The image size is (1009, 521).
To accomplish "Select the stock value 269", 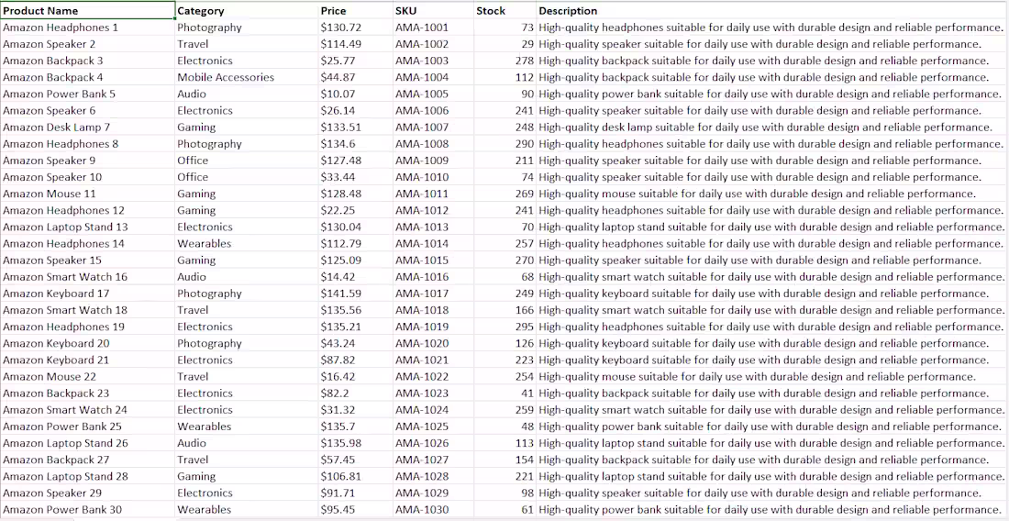I will 505,194.
